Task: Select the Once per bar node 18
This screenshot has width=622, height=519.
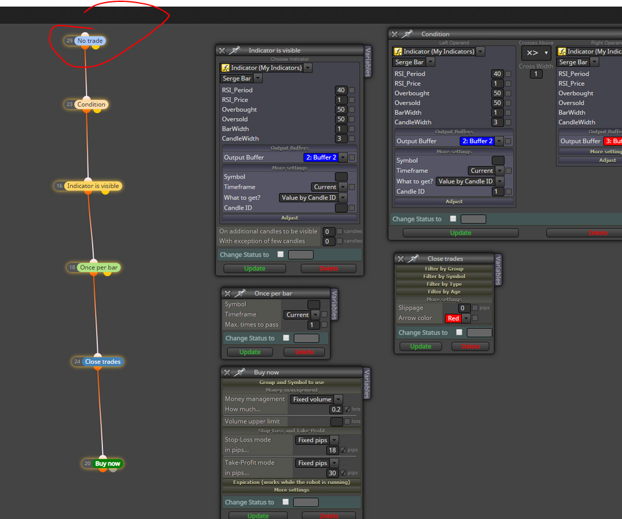Action: (x=98, y=267)
